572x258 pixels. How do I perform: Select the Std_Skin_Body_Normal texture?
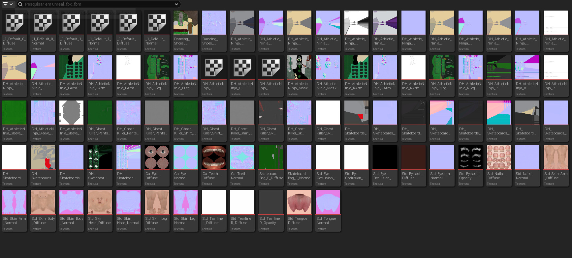pos(72,211)
